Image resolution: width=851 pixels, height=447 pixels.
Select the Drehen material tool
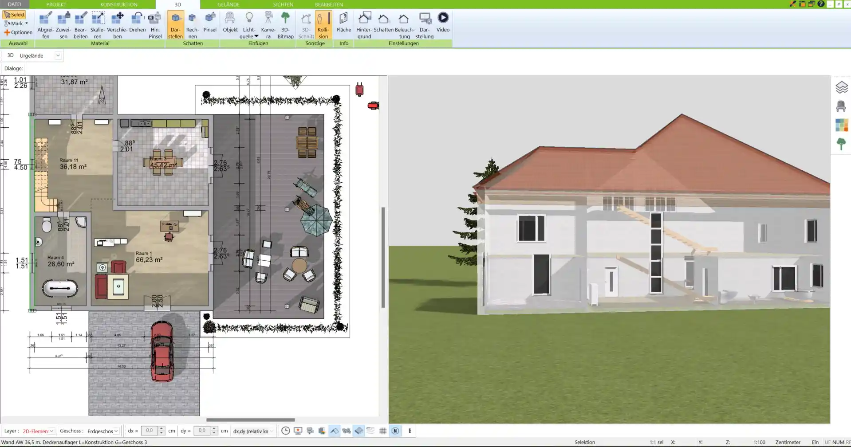[x=138, y=22]
